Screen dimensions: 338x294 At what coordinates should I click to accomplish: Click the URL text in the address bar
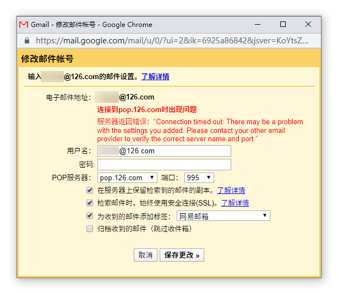[172, 41]
